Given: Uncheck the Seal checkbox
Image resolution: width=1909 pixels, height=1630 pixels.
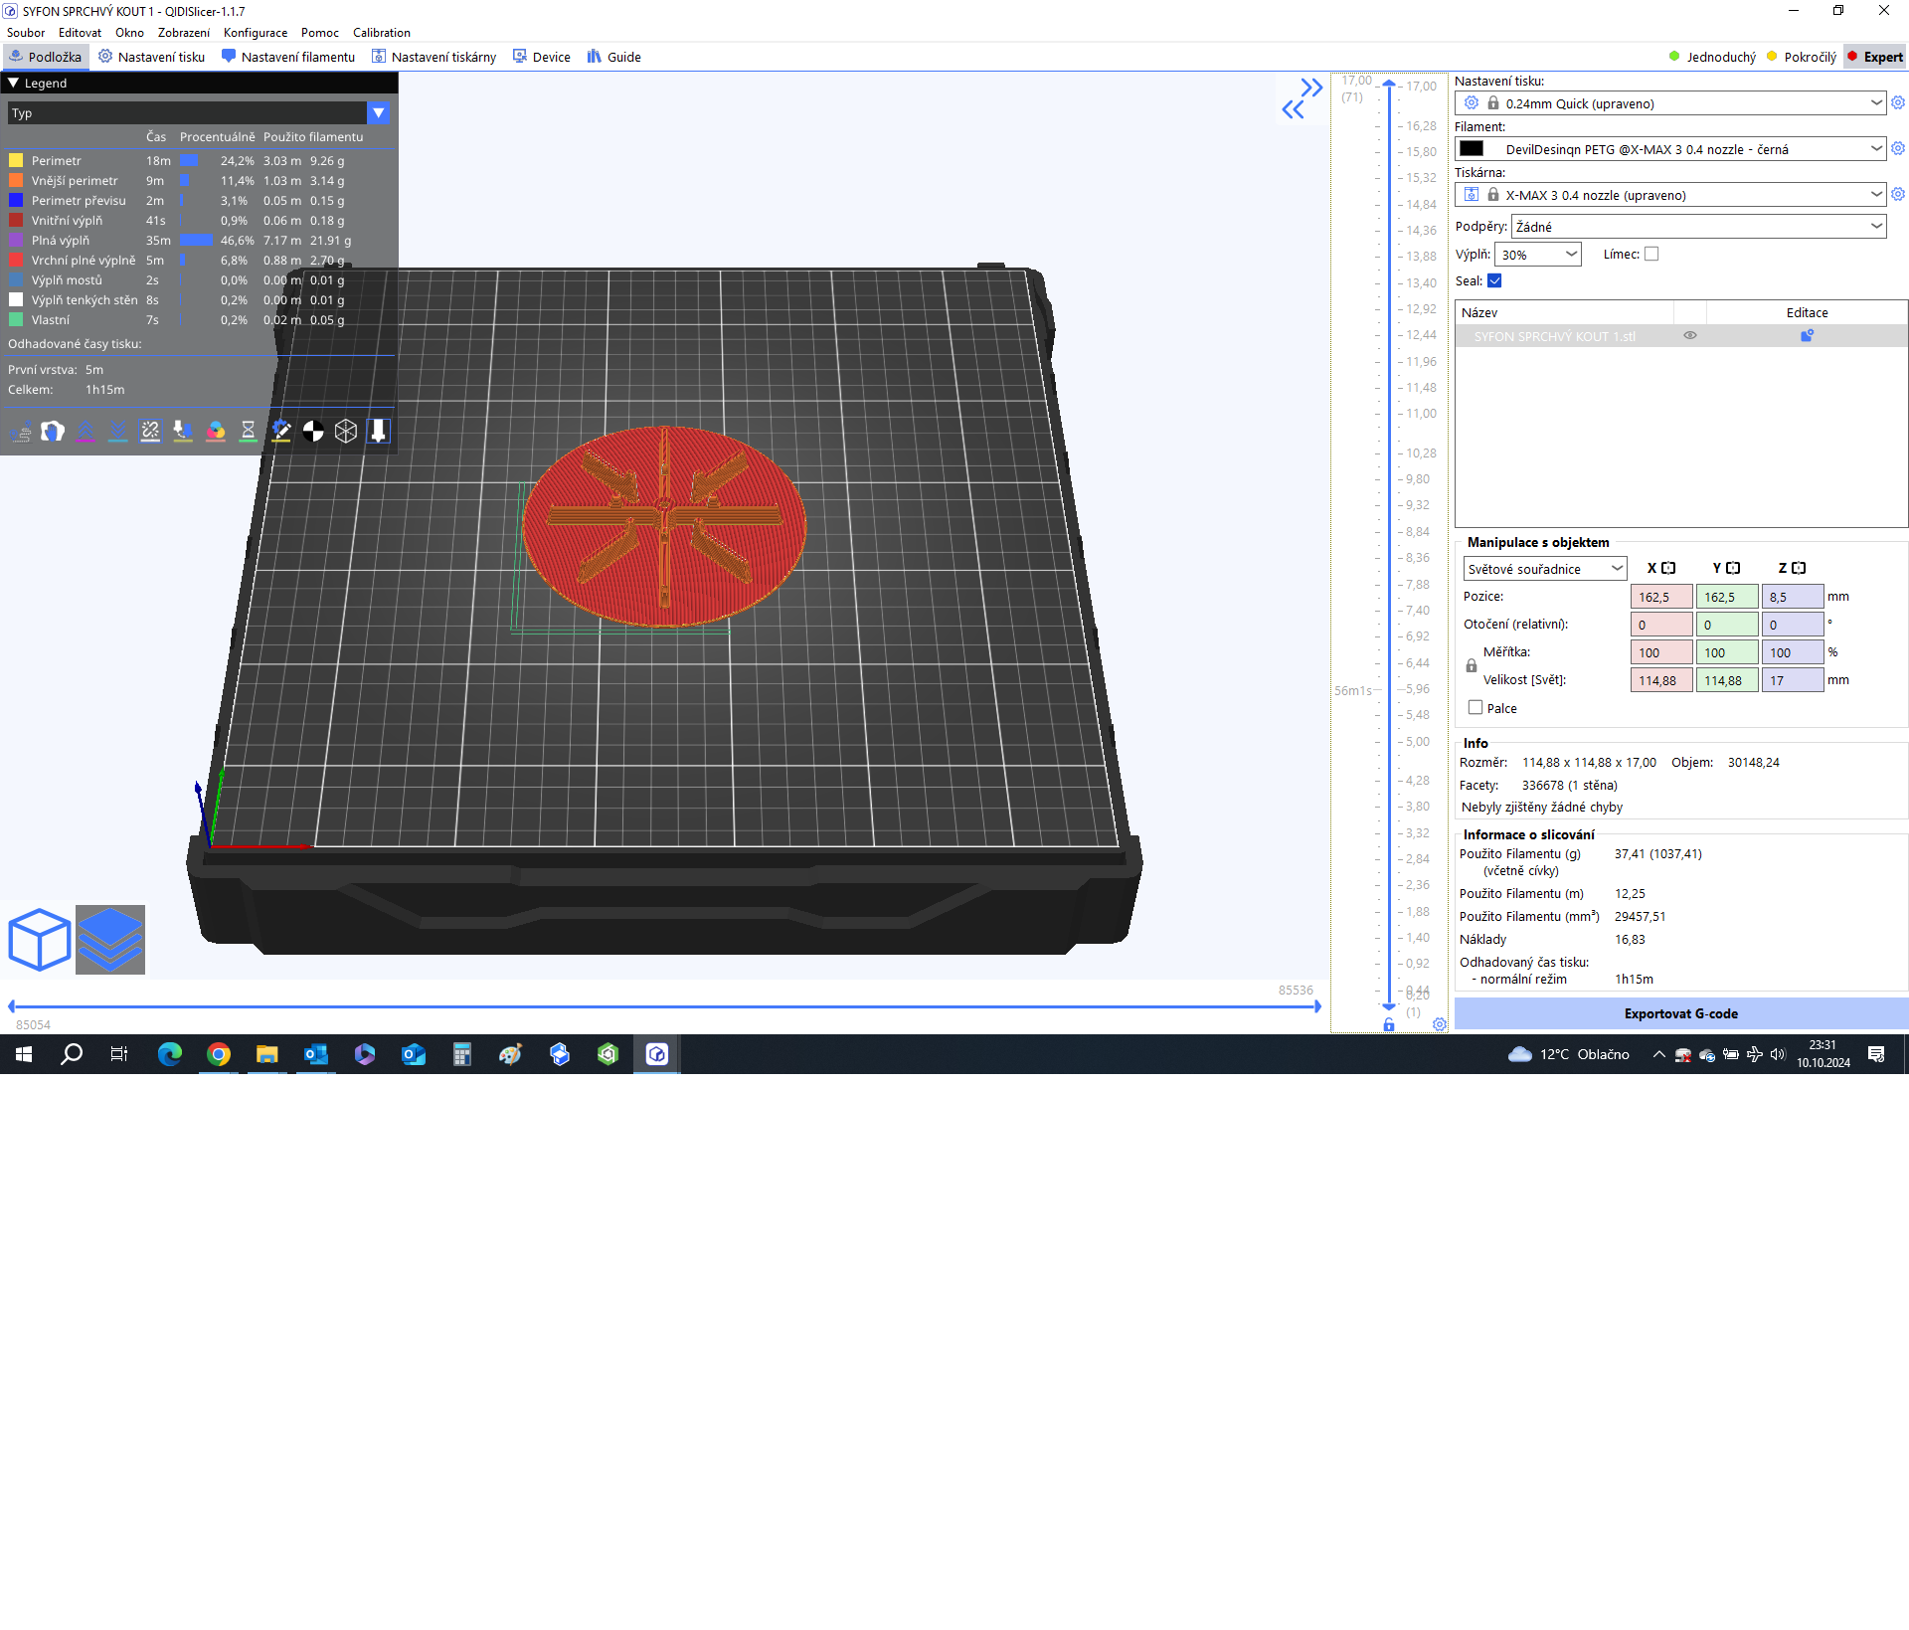Looking at the screenshot, I should point(1494,281).
